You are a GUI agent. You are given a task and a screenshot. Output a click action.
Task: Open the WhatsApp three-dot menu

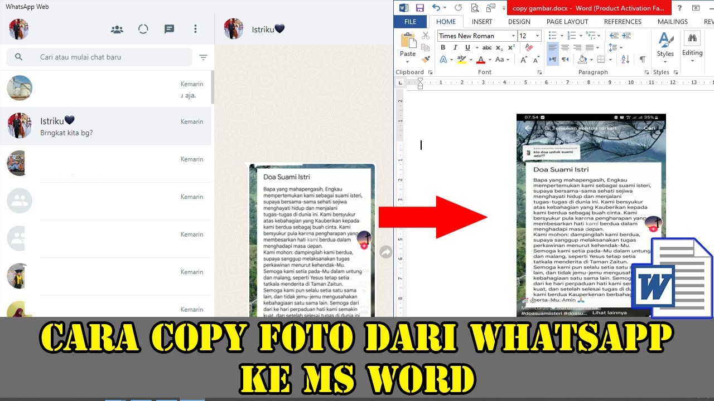(195, 29)
